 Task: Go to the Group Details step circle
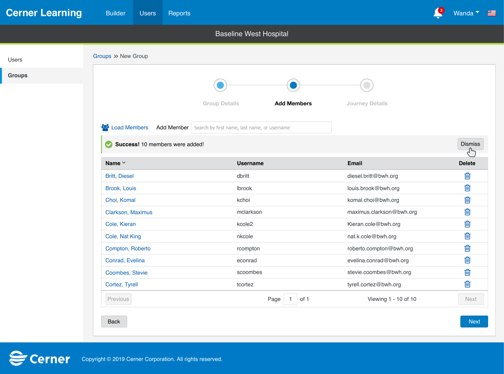point(220,85)
